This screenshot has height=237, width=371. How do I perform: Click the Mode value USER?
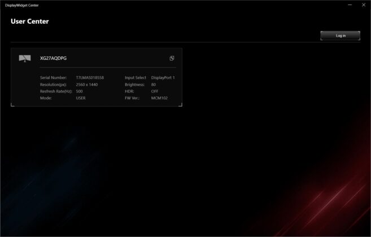point(81,98)
